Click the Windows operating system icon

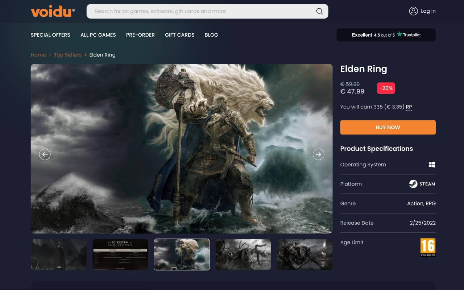432,165
